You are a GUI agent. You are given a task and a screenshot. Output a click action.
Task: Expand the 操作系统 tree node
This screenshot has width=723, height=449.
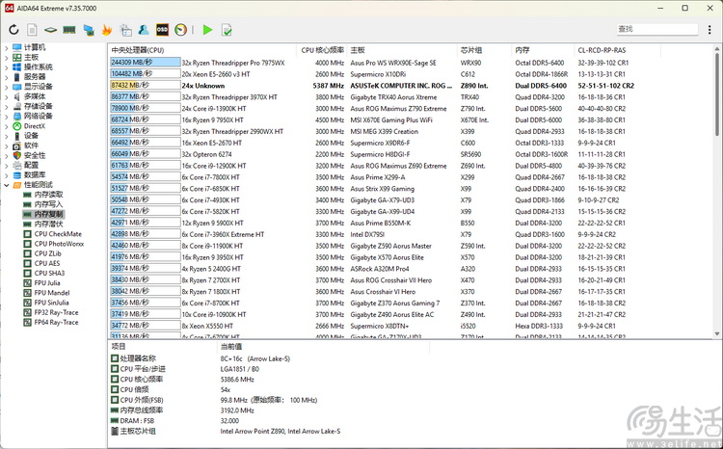pyautogui.click(x=7, y=67)
